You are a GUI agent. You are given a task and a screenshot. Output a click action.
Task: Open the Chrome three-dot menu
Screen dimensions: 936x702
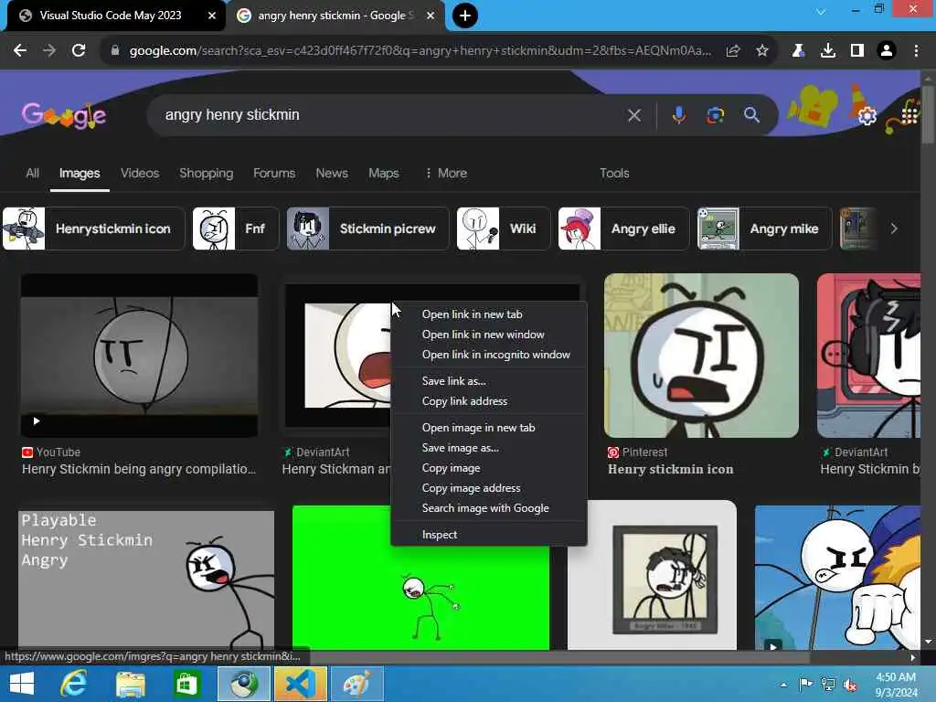pos(916,51)
